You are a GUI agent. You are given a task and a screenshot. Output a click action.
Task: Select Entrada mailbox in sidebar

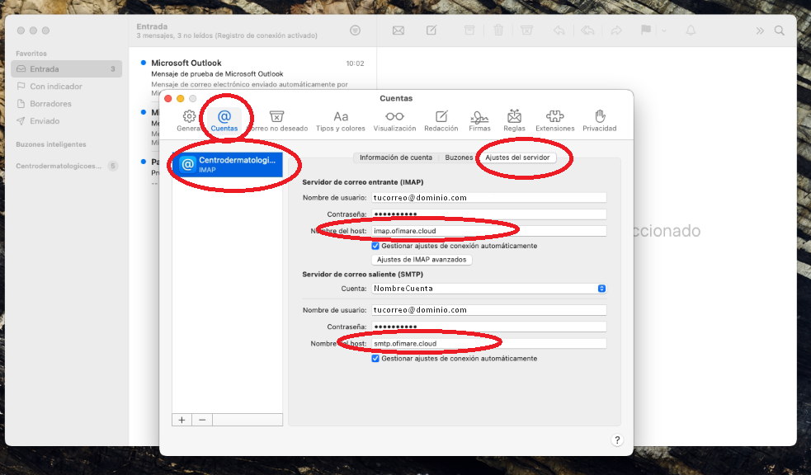pos(66,68)
